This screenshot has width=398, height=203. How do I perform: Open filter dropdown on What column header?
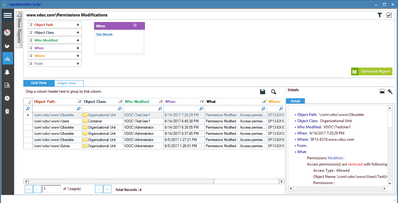coord(264,102)
